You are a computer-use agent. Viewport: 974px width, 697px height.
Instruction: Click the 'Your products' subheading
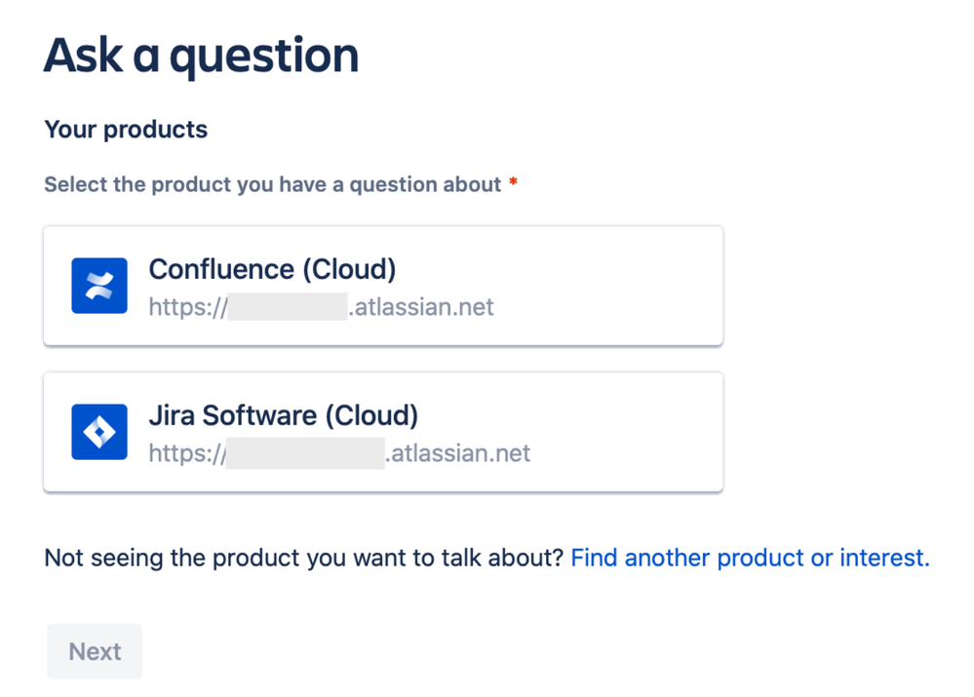tap(126, 130)
